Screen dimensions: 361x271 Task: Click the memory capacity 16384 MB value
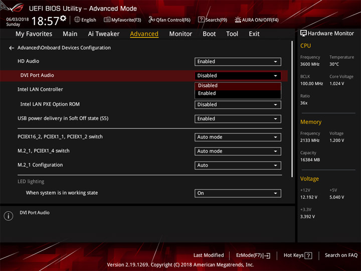[310, 160]
